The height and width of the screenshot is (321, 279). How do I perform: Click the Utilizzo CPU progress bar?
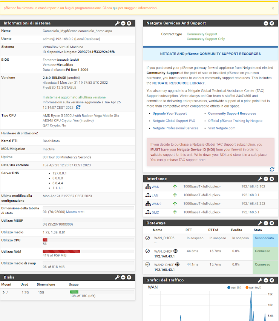tap(88, 240)
